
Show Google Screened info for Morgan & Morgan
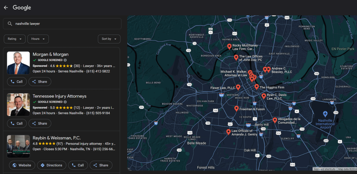pos(65,60)
